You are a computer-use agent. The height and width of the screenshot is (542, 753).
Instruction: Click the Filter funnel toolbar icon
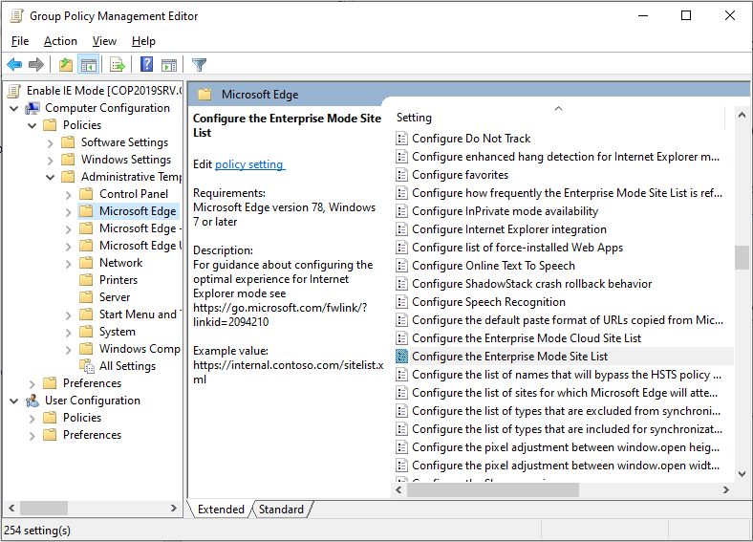pyautogui.click(x=199, y=64)
